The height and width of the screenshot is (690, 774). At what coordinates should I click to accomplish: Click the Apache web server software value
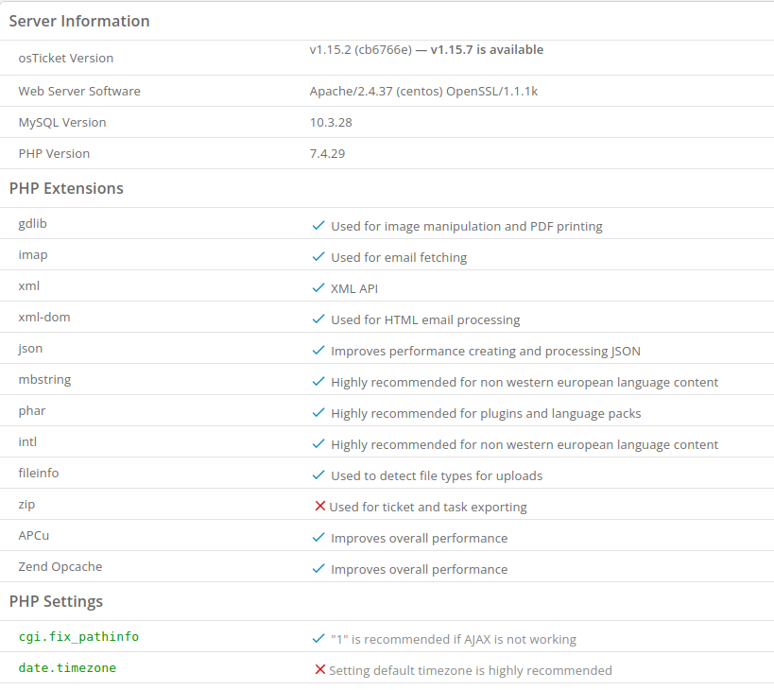(423, 92)
